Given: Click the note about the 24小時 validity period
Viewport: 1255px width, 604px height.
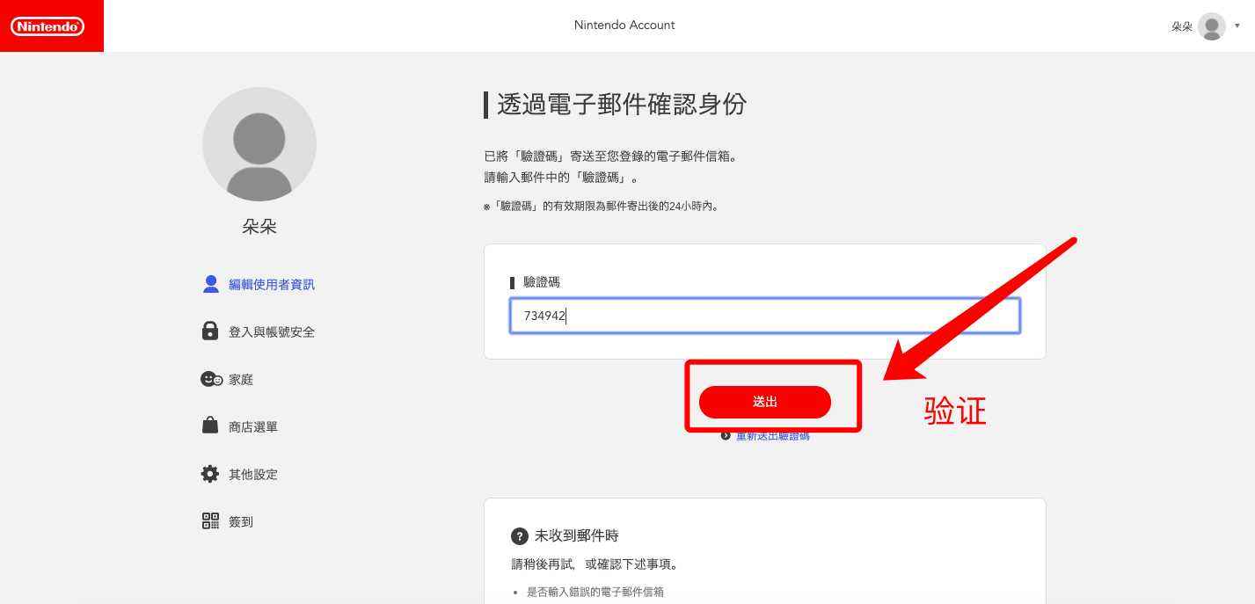Looking at the screenshot, I should [604, 207].
